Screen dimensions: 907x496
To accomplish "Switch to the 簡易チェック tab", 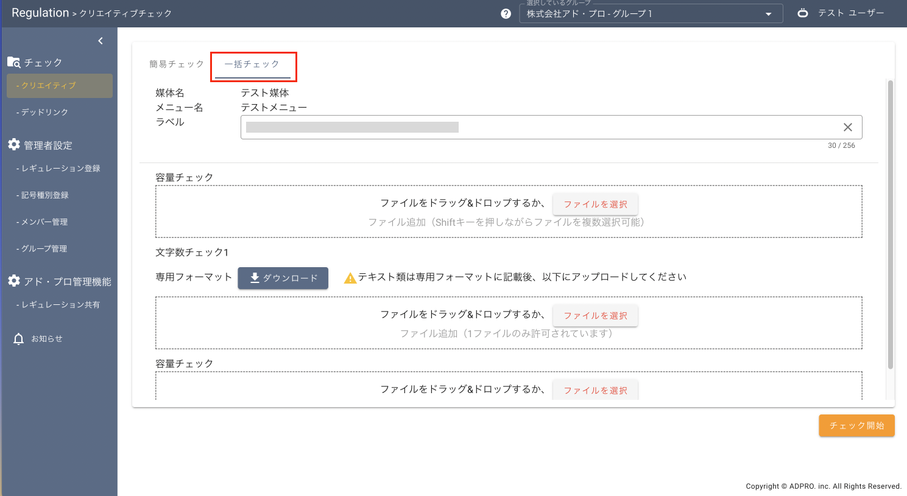I will (177, 64).
